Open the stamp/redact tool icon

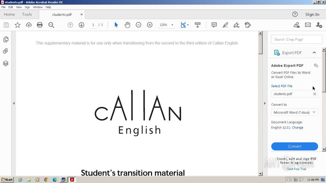click(248, 25)
